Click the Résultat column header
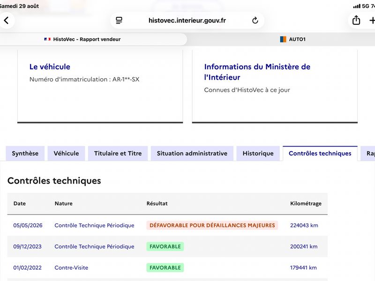375x281 pixels. click(157, 204)
